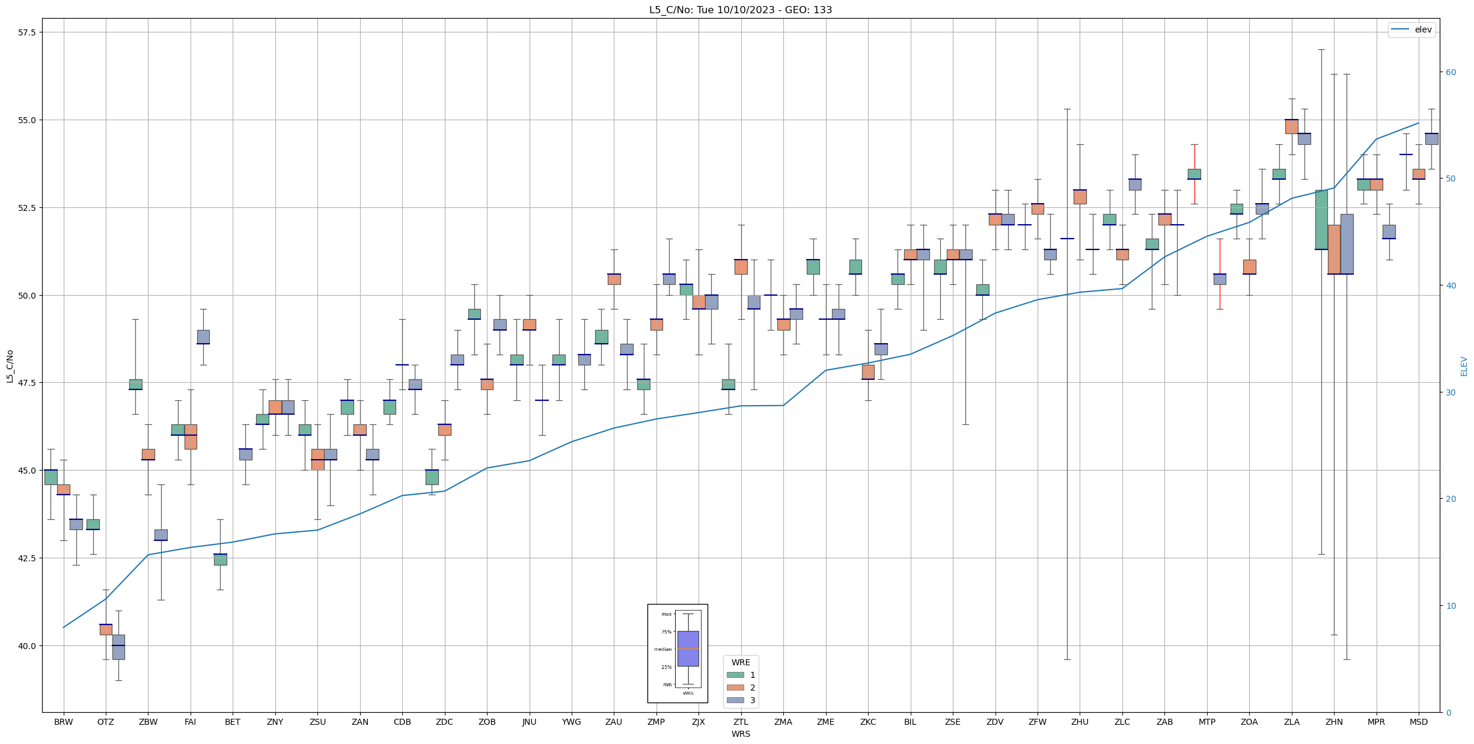Viewport: 1474px width, 744px height.
Task: Click the 45.0 left axis tick
Action: 27,471
